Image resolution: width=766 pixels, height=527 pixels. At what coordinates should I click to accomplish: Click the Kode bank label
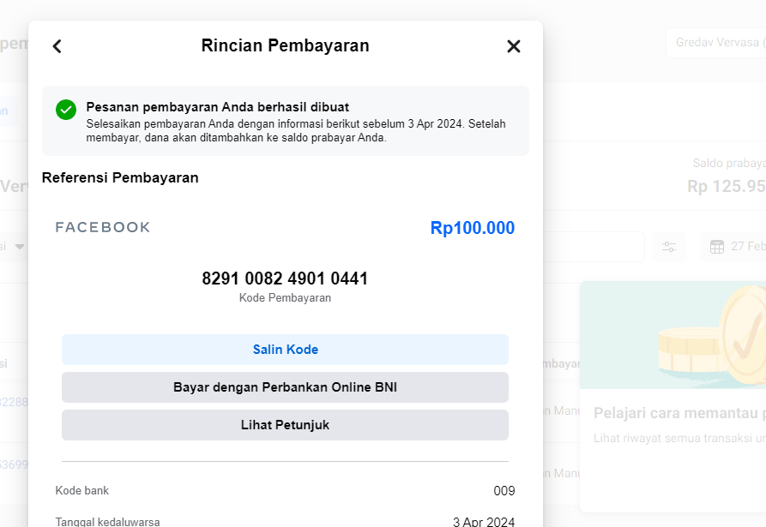point(82,490)
